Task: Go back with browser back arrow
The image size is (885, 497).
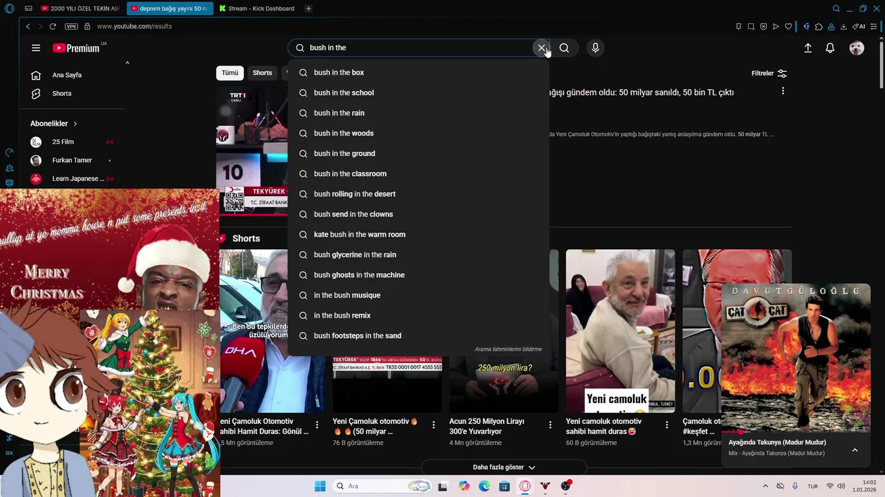Action: point(28,26)
